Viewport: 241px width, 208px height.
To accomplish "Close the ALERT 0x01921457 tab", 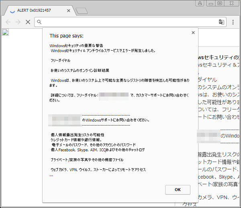I will (69, 10).
